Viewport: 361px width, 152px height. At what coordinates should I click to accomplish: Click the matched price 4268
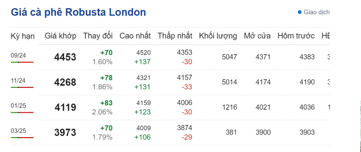[65, 82]
